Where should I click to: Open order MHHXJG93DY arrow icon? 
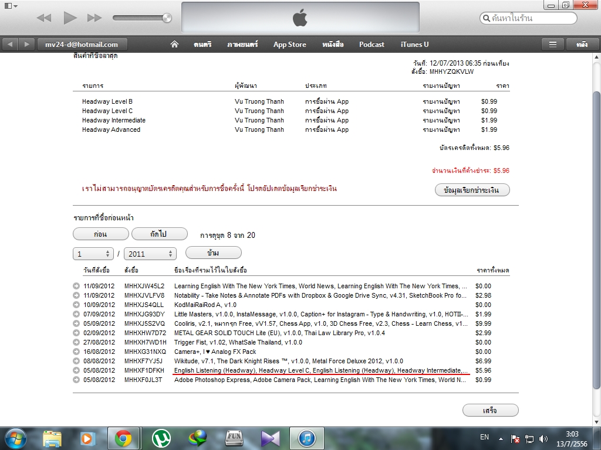pos(76,314)
